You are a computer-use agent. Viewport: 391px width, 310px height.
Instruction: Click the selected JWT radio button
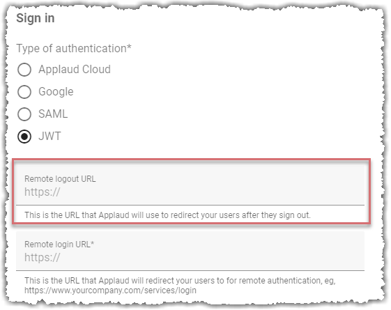click(24, 137)
